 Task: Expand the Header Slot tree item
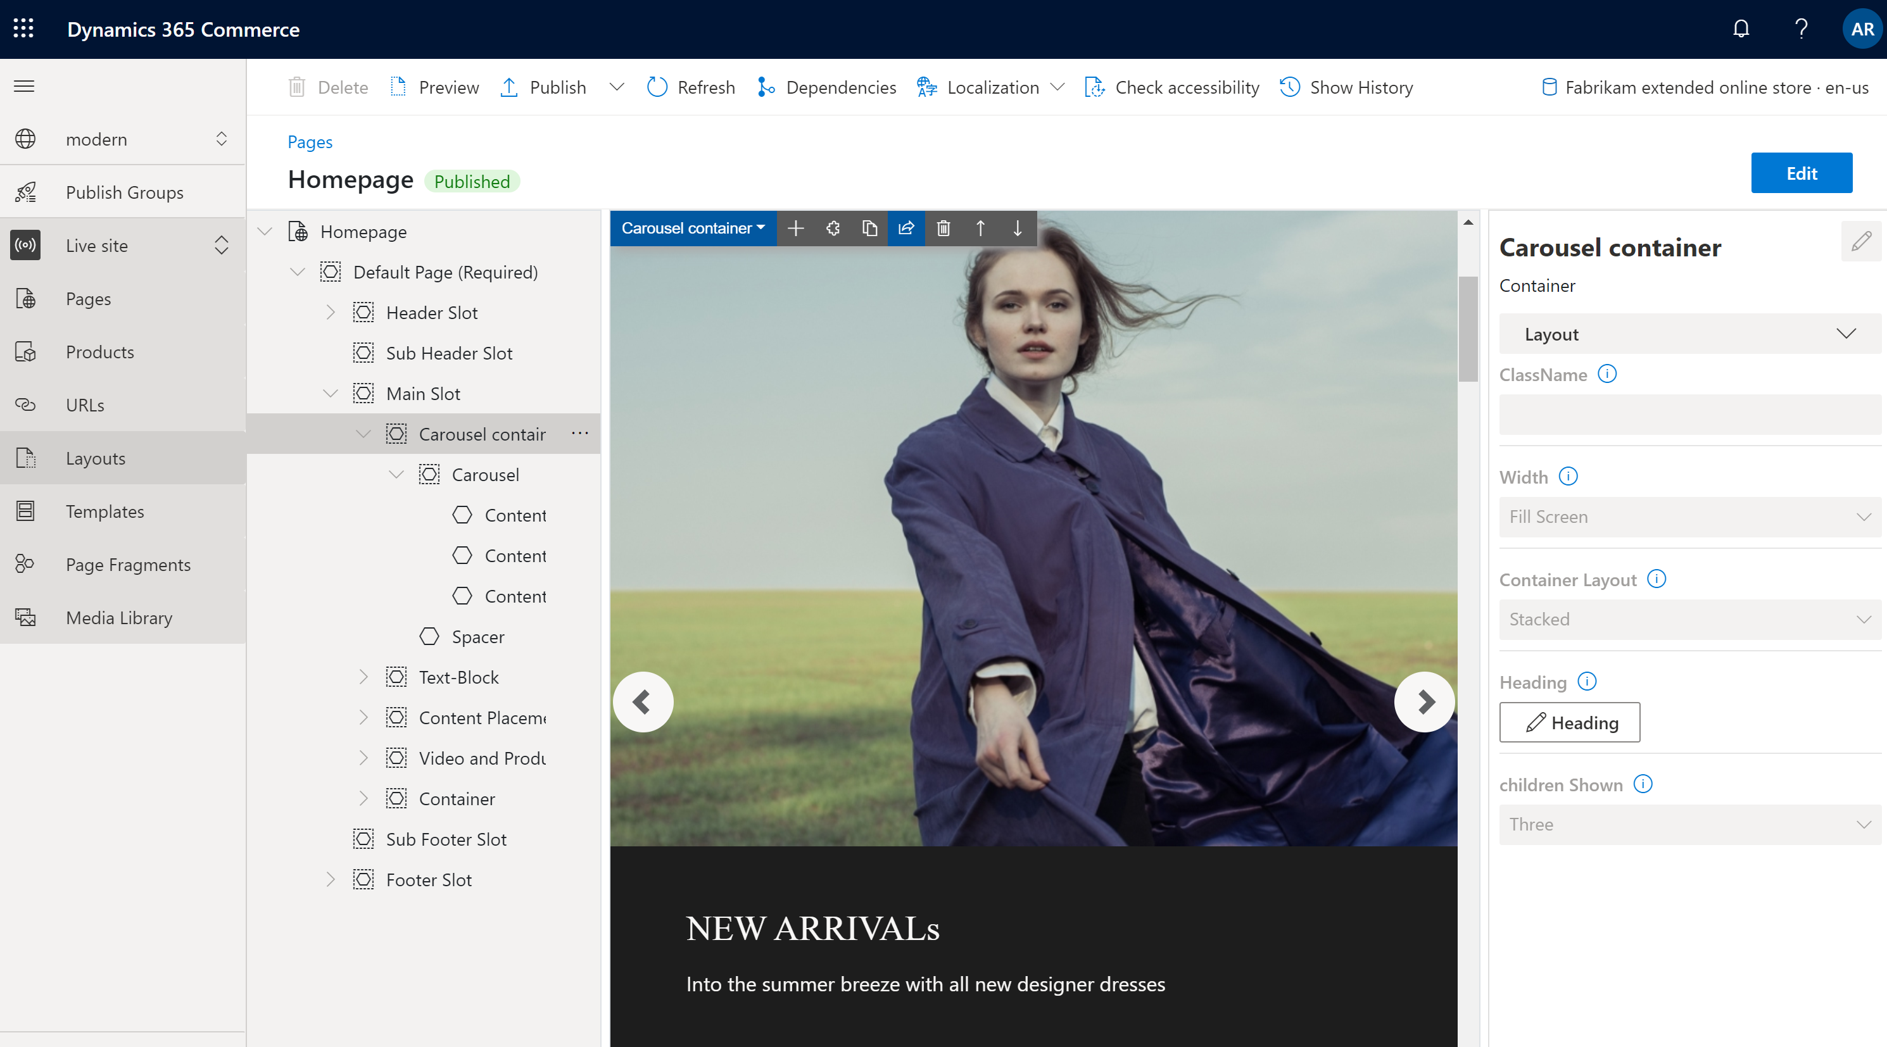[x=330, y=312]
